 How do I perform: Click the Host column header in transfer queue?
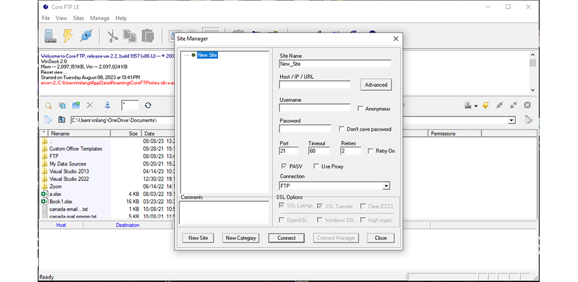[x=61, y=225]
